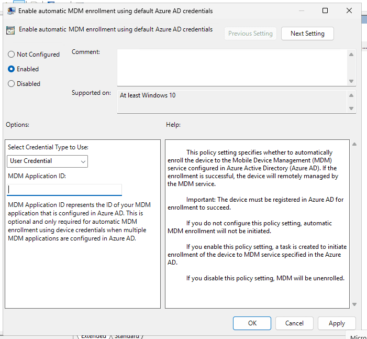Click the 'At least Windows 10' text

tap(148, 95)
